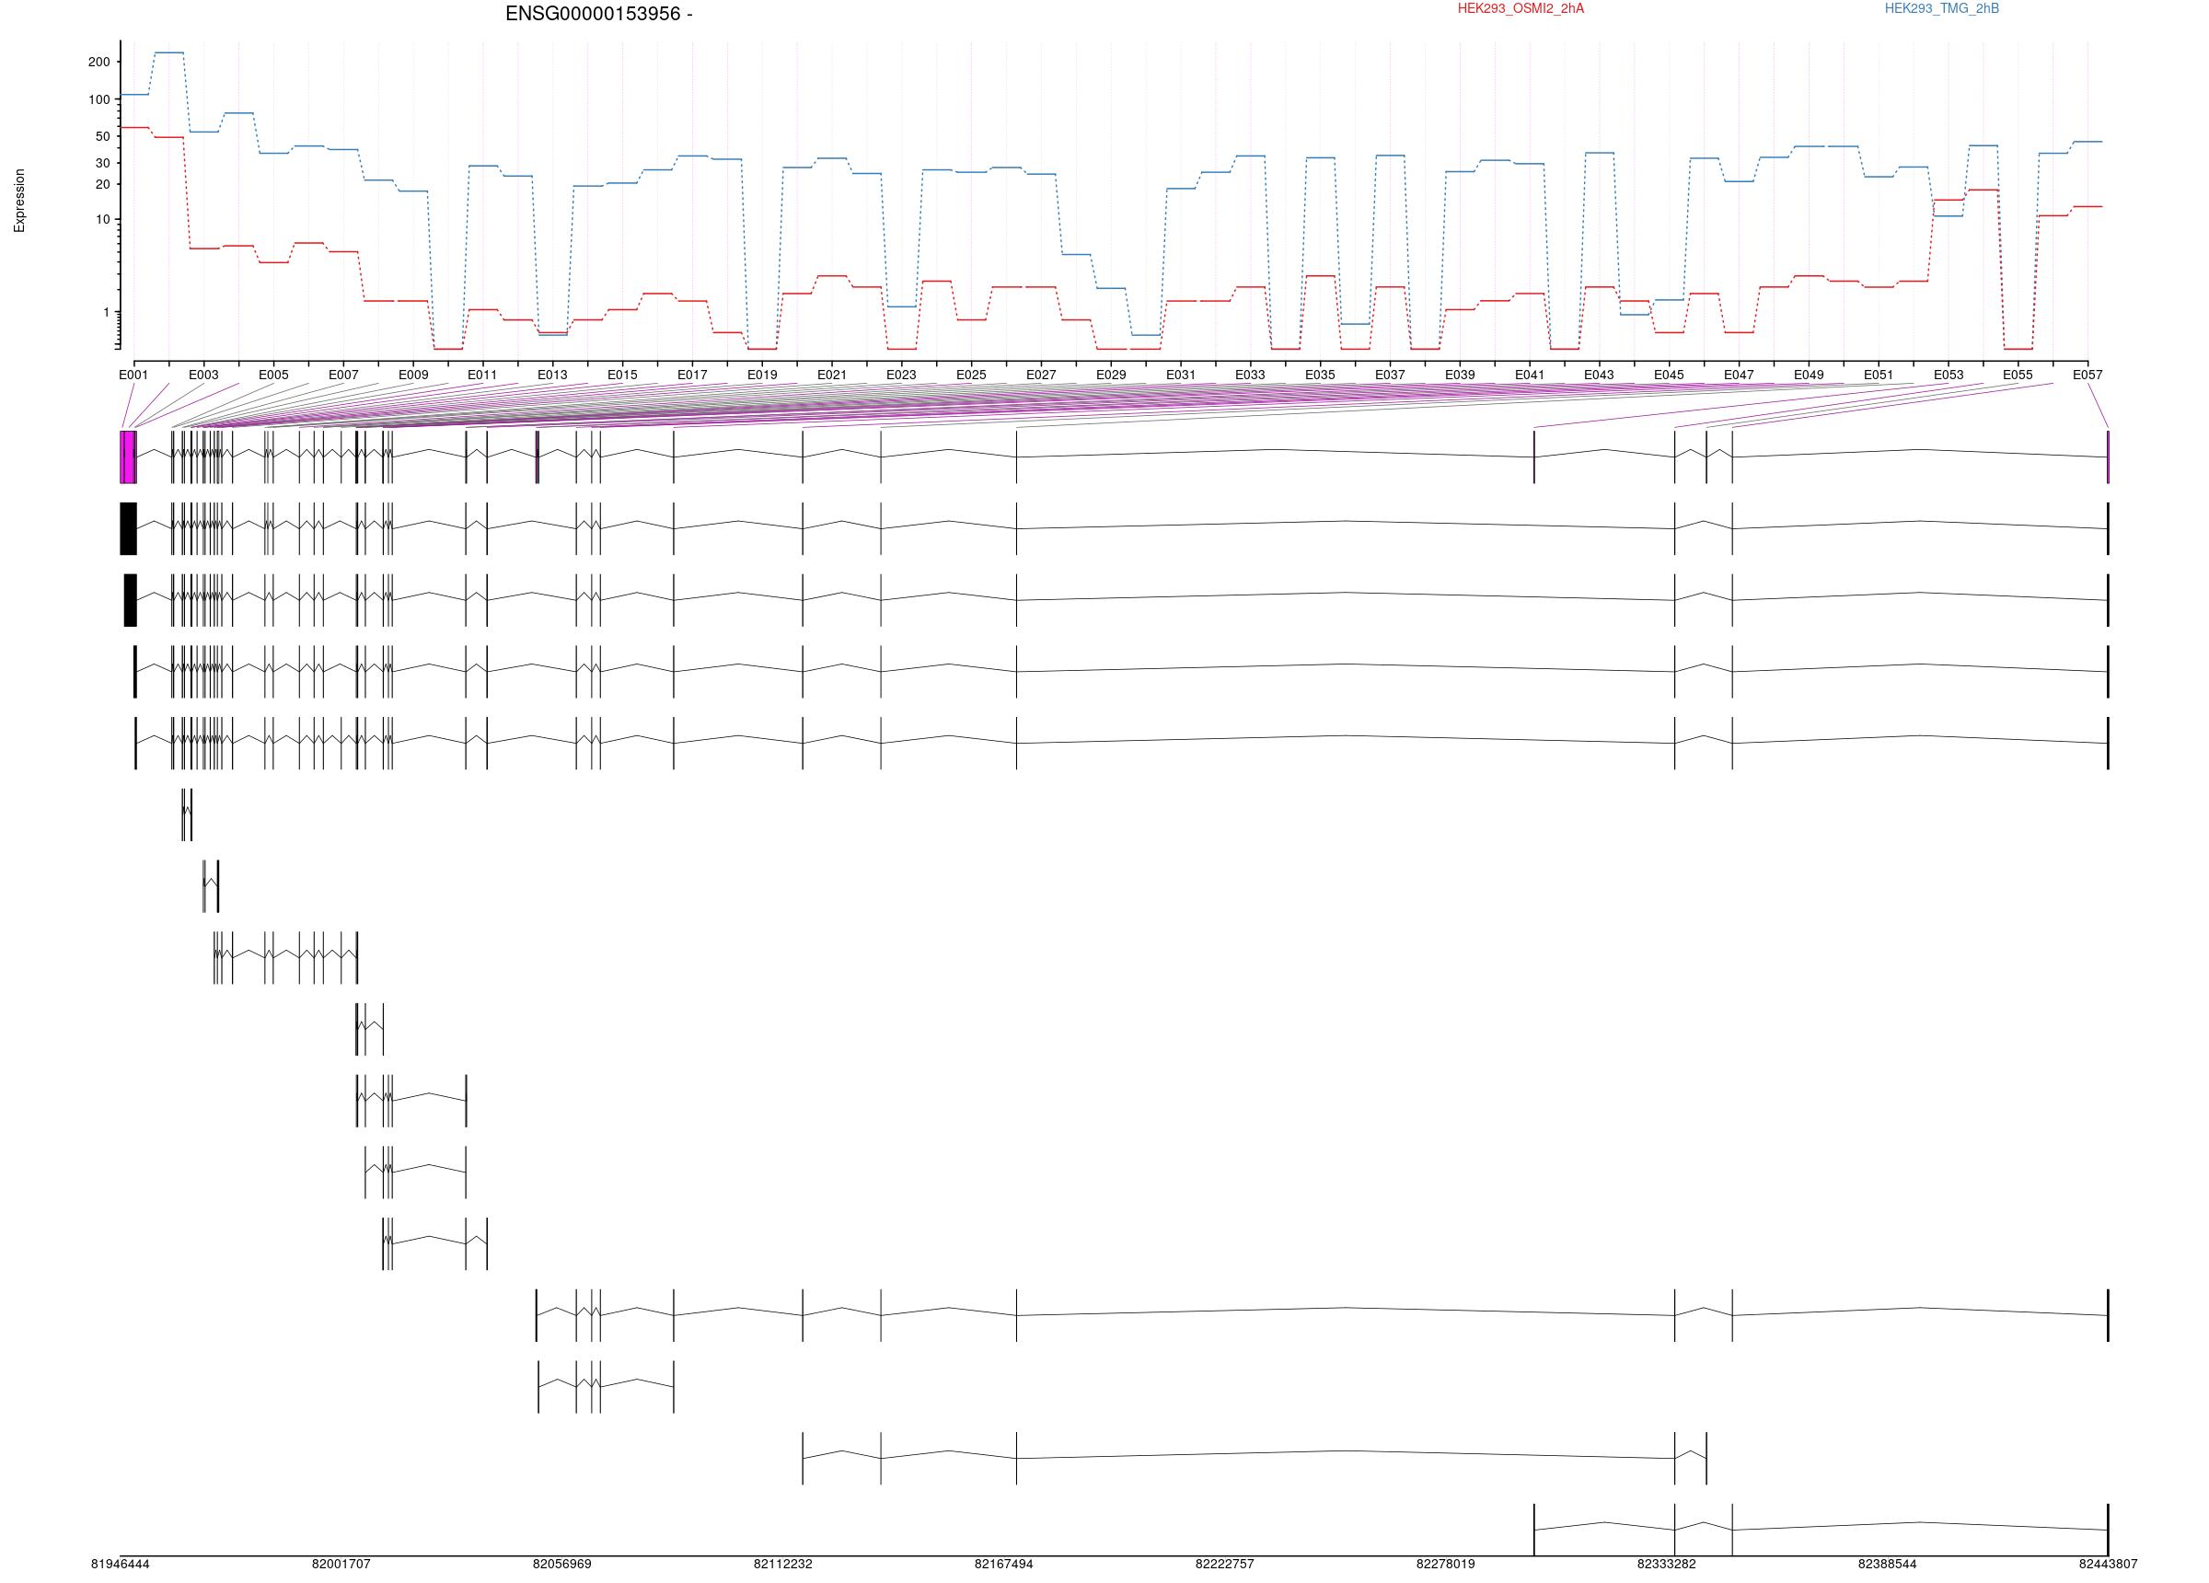Viewport: 2209px width, 1583px height.
Task: Click genomic coordinate 82167494
Action: pos(1004,1565)
